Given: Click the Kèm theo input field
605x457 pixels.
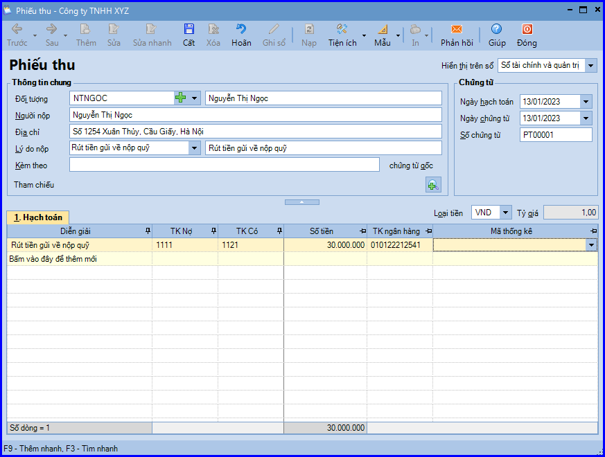Looking at the screenshot, I should click(225, 165).
